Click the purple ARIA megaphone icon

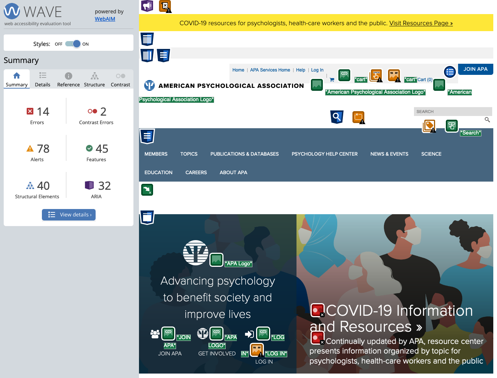[147, 6]
